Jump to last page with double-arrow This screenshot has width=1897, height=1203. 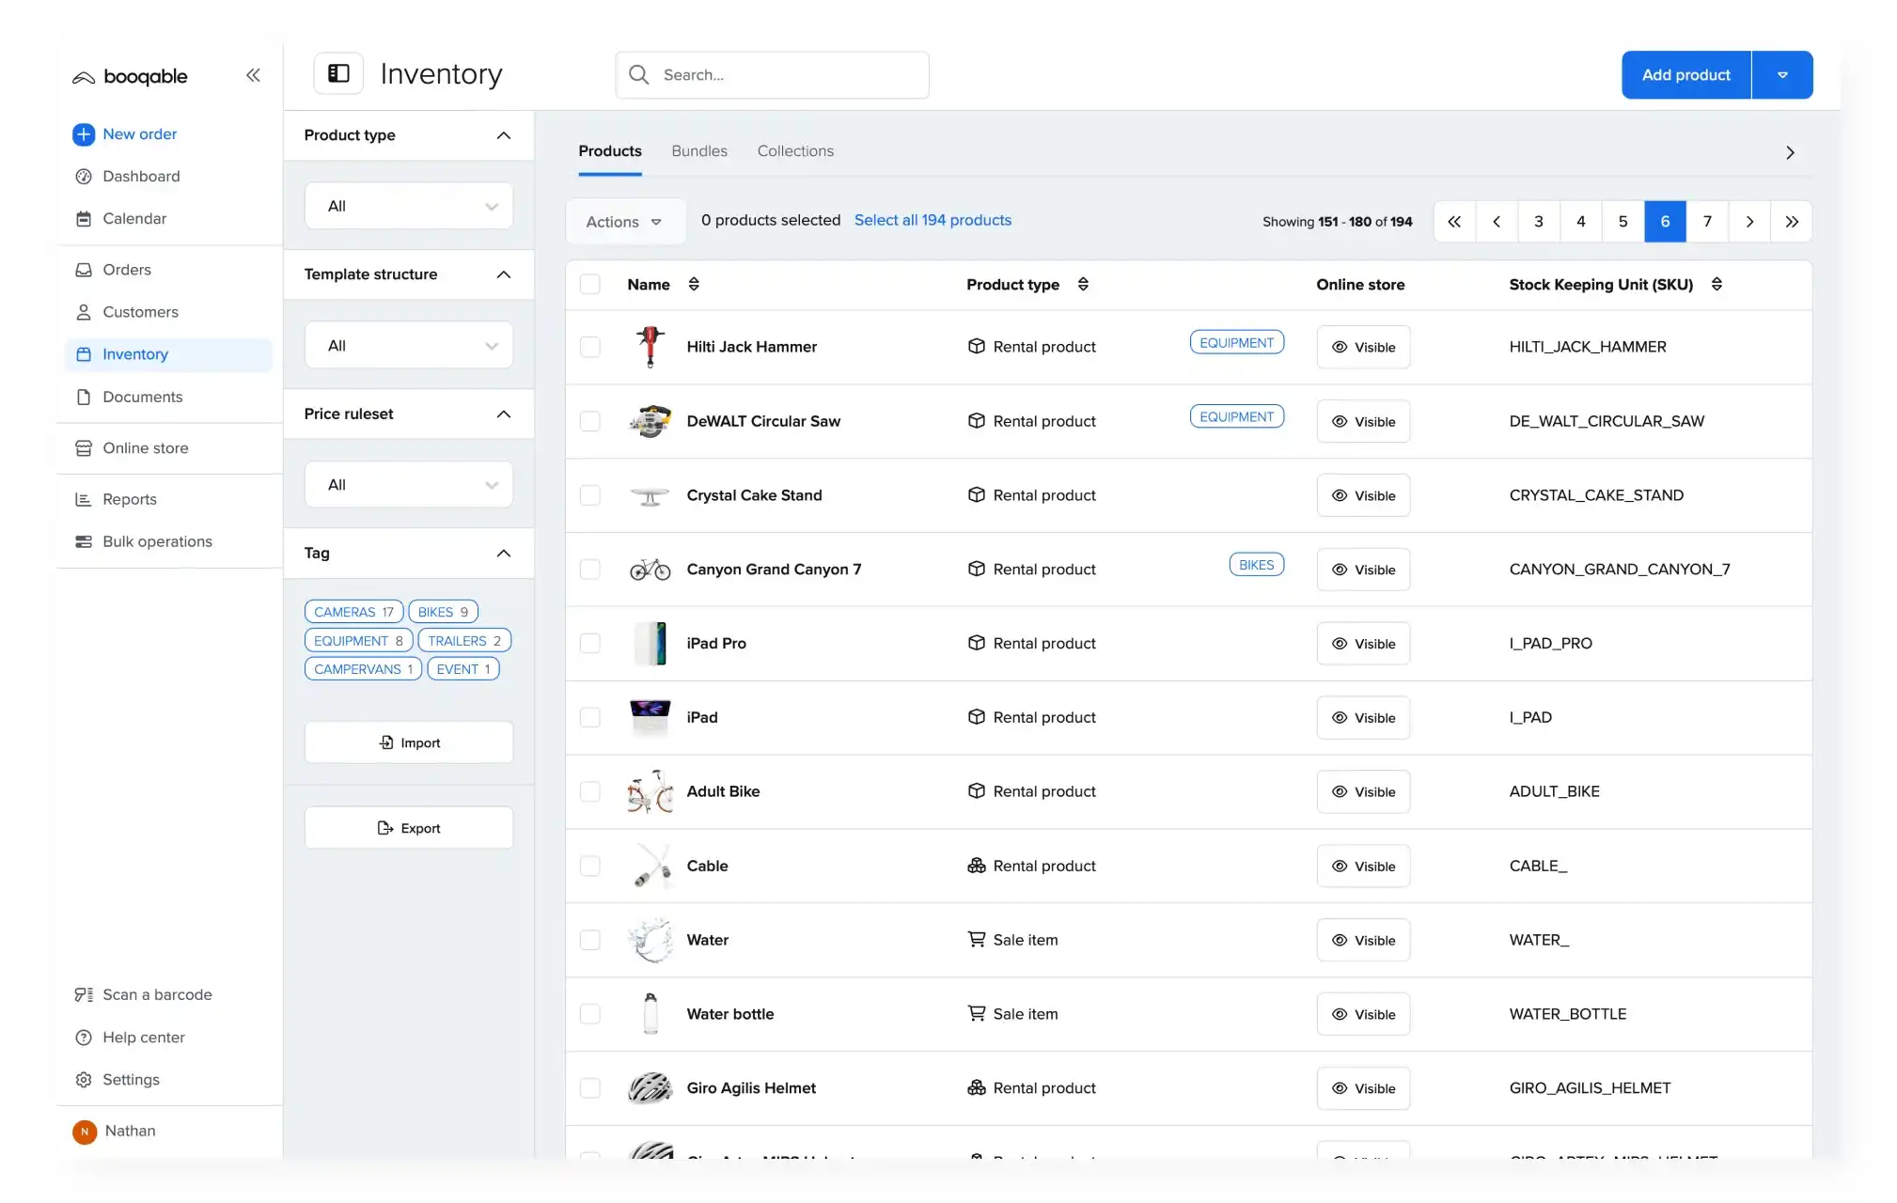[1791, 222]
